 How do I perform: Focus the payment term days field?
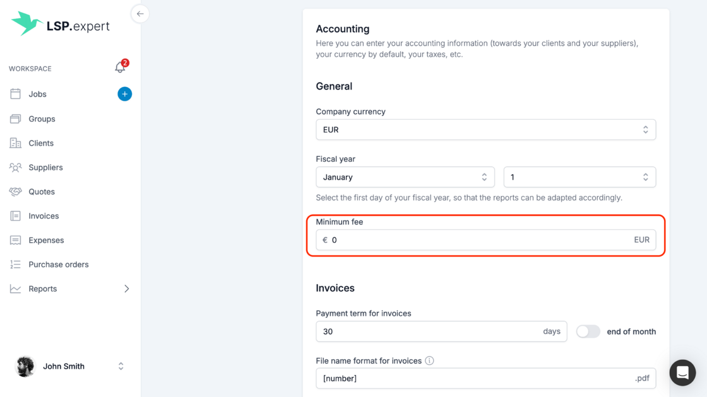pos(429,331)
